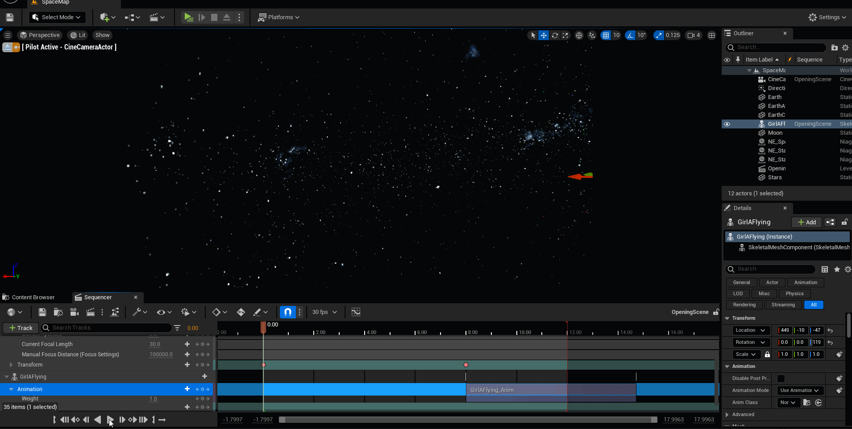Click the folder icon in Outliner
Image resolution: width=852 pixels, height=429 pixels.
834,48
